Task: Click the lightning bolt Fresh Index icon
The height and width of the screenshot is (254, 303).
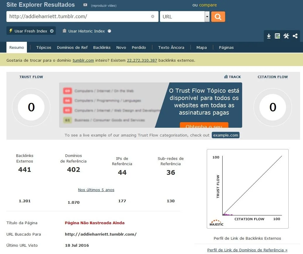Action: pyautogui.click(x=11, y=31)
